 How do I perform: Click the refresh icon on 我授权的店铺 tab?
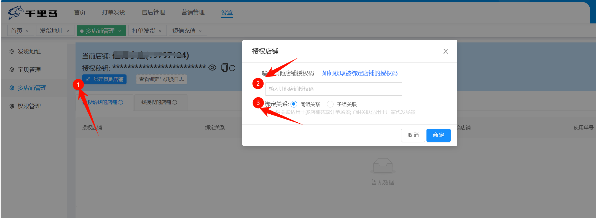point(175,102)
